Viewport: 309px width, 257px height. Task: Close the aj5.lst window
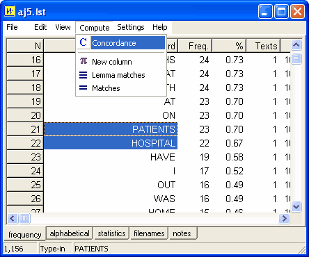297,11
